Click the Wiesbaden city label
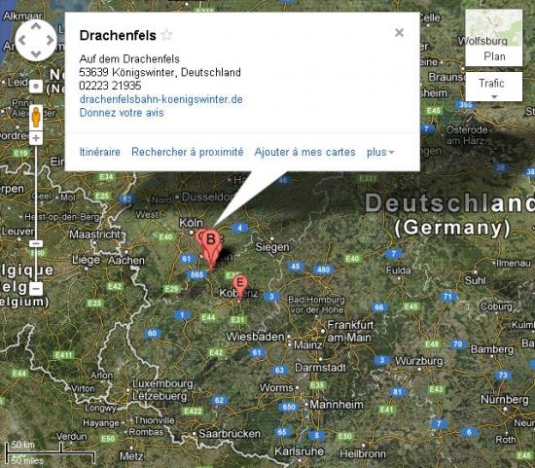The height and width of the screenshot is (468, 535). [x=255, y=337]
